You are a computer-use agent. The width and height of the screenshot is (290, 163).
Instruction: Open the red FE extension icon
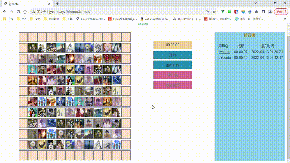click(236, 12)
